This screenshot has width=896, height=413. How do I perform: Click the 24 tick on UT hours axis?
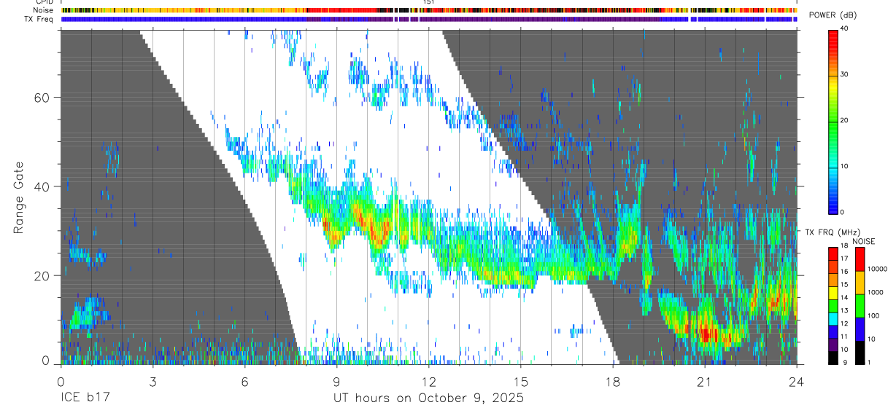[797, 381]
